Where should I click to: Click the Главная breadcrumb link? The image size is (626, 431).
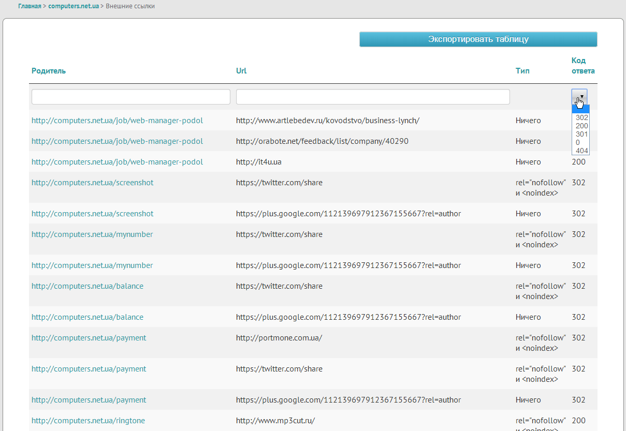[x=30, y=6]
